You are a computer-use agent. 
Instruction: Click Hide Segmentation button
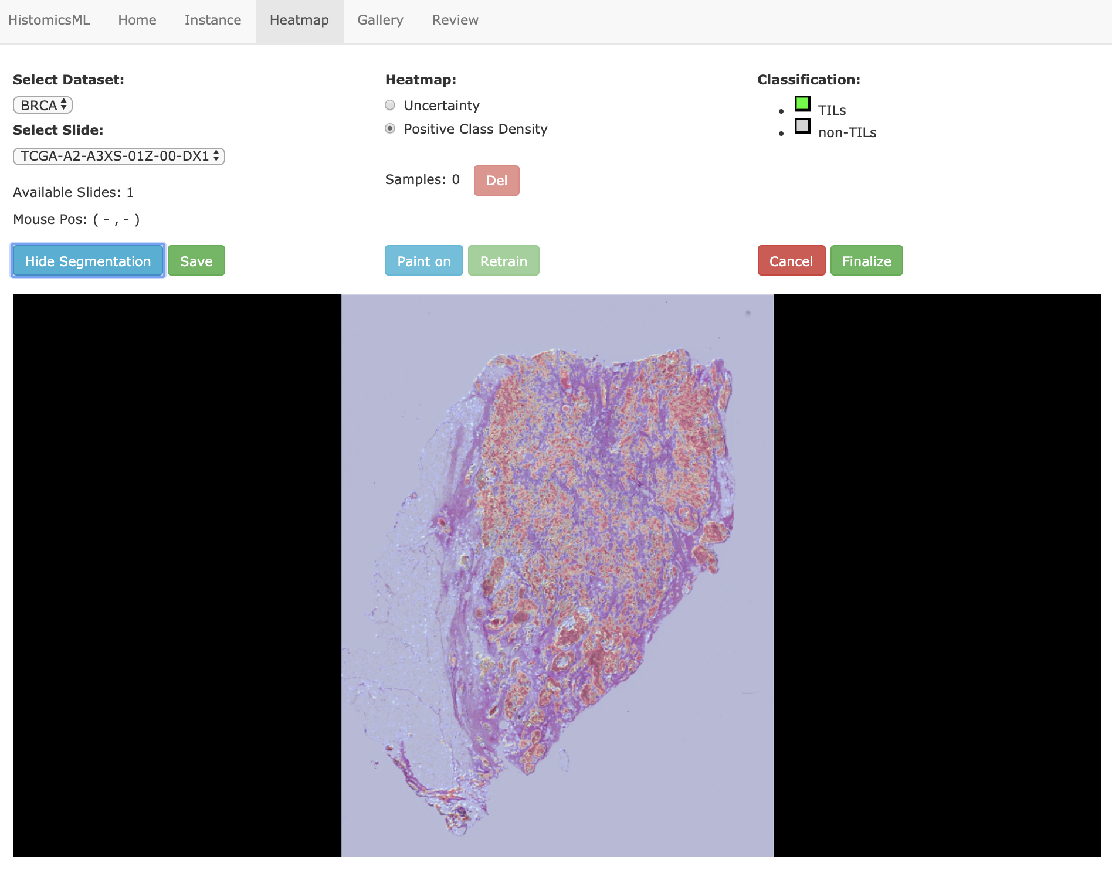tap(88, 261)
